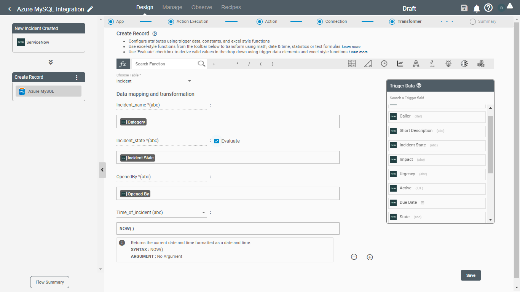Insert an opening parenthesis
Viewport: 520px width, 292px height.
[261, 64]
